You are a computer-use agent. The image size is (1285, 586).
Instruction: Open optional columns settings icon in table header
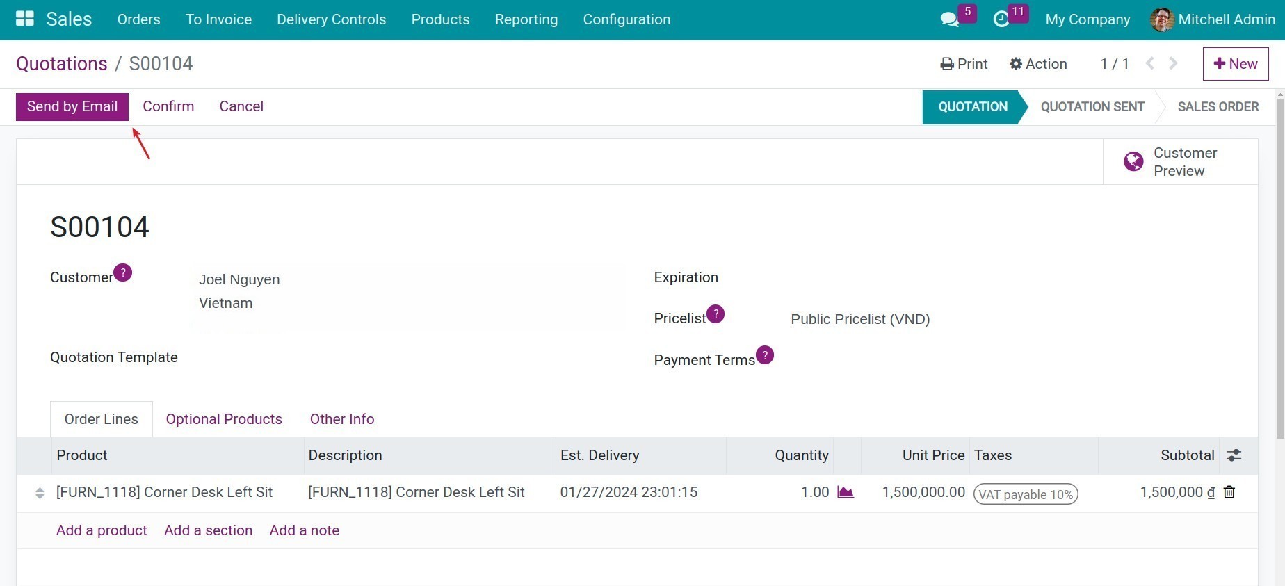[1234, 455]
